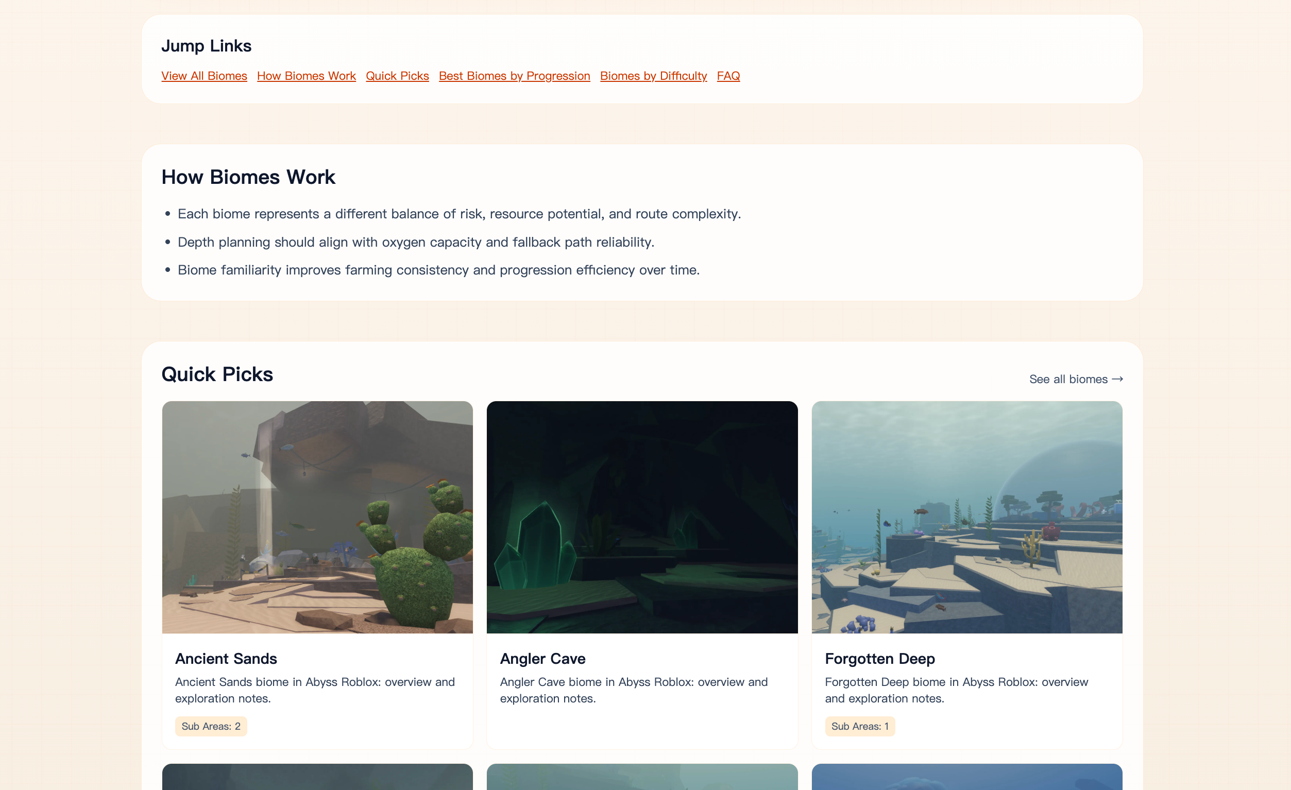The height and width of the screenshot is (790, 1291).
Task: Click the Sub Areas: 1 badge
Action: tap(859, 726)
